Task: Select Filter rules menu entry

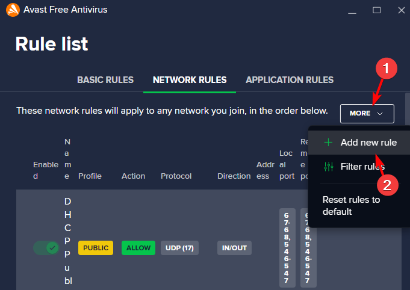Action: click(x=362, y=167)
